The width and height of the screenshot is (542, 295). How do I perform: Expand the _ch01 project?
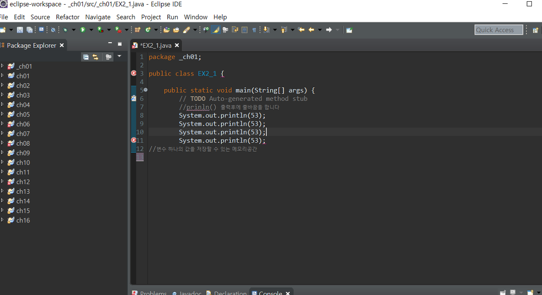(x=2, y=66)
